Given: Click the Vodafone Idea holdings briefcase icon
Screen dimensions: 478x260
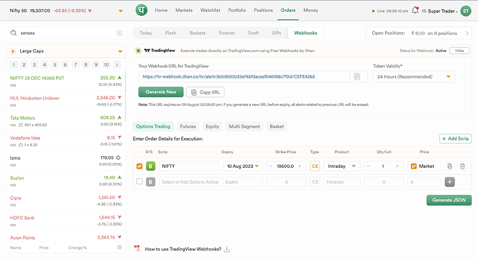Looking at the screenshot, I should (x=21, y=145).
